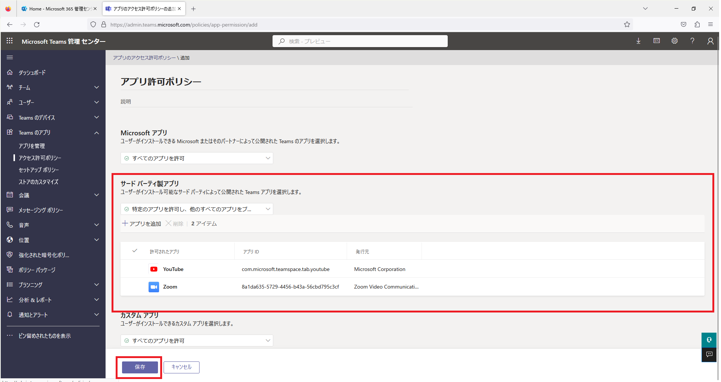Click the policy name アプリ許可ポリシー field
Image resolution: width=721 pixels, height=382 pixels.
(x=265, y=81)
